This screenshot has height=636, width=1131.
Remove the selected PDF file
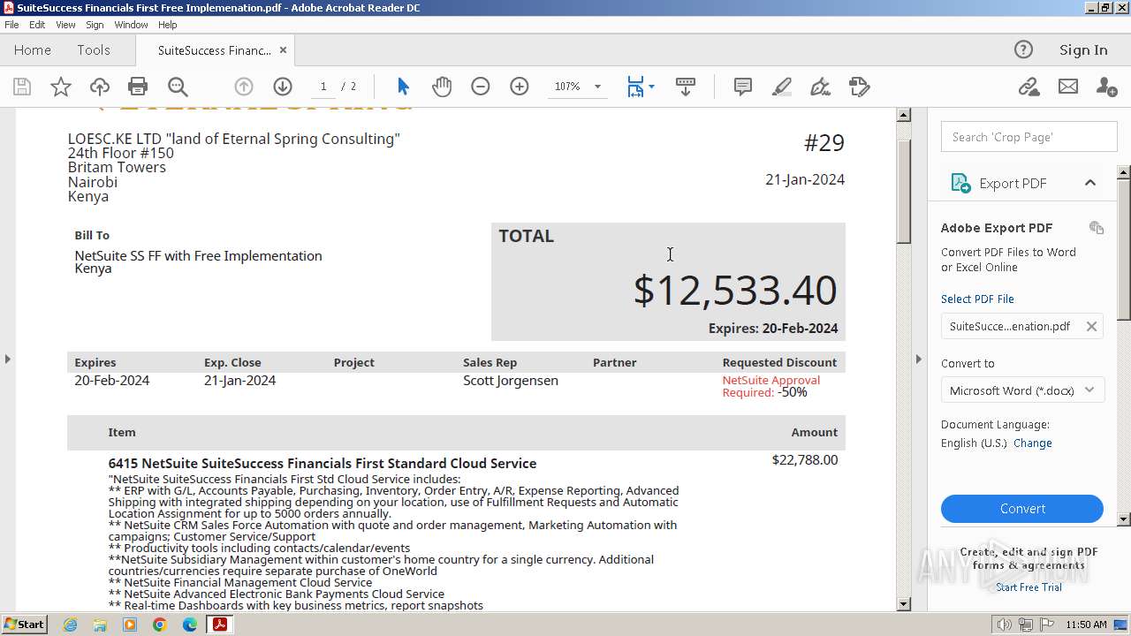pyautogui.click(x=1091, y=326)
